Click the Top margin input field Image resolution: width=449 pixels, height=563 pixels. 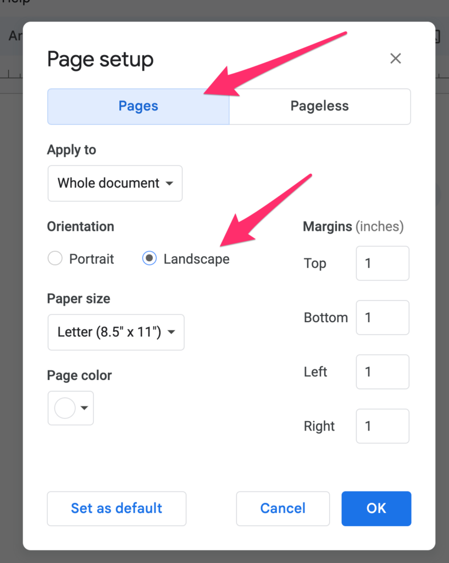point(382,263)
